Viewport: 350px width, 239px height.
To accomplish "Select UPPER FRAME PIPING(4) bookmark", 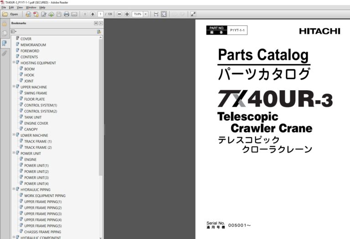I will tap(43, 219).
